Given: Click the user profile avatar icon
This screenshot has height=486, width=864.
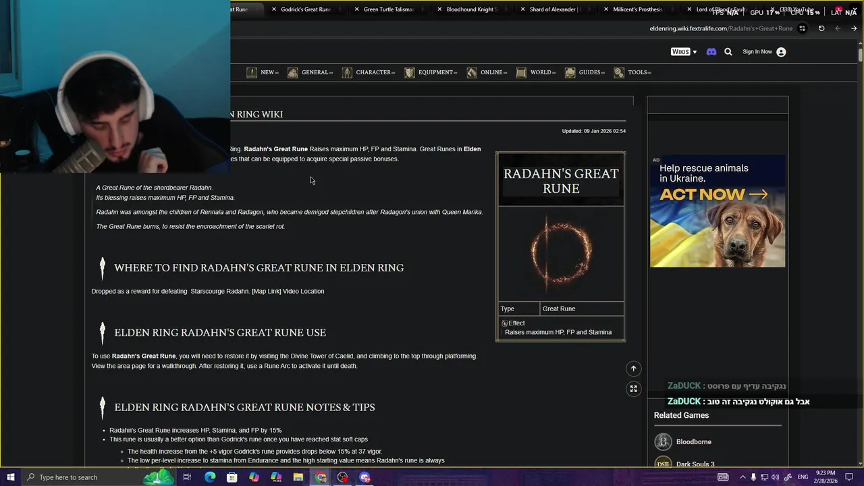Looking at the screenshot, I should 781,52.
